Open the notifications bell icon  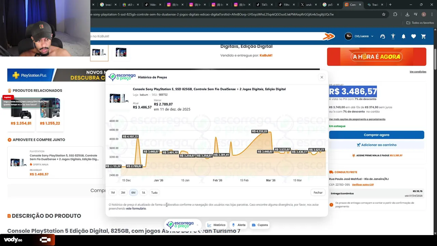coord(403,36)
